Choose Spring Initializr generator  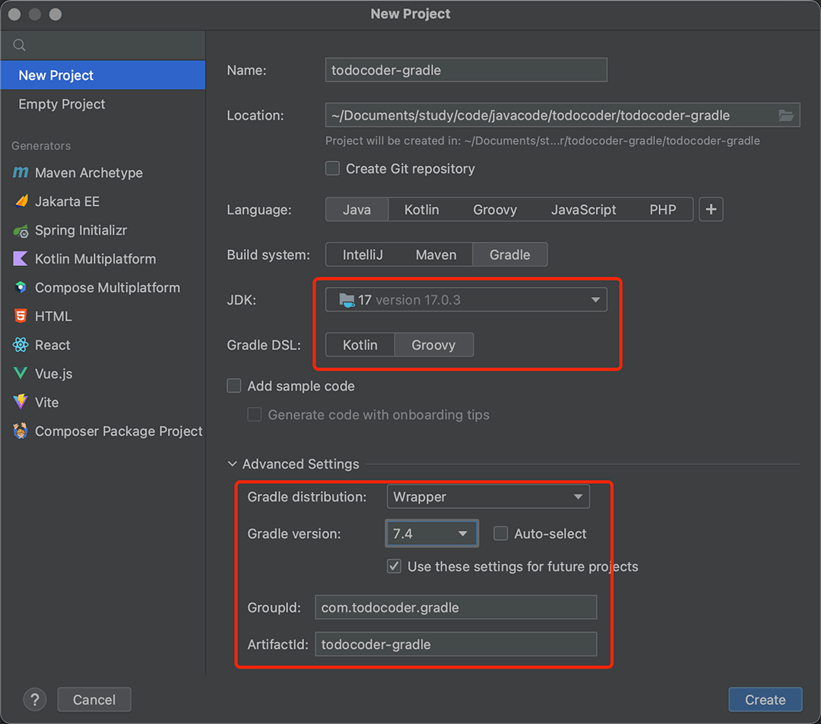103,230
